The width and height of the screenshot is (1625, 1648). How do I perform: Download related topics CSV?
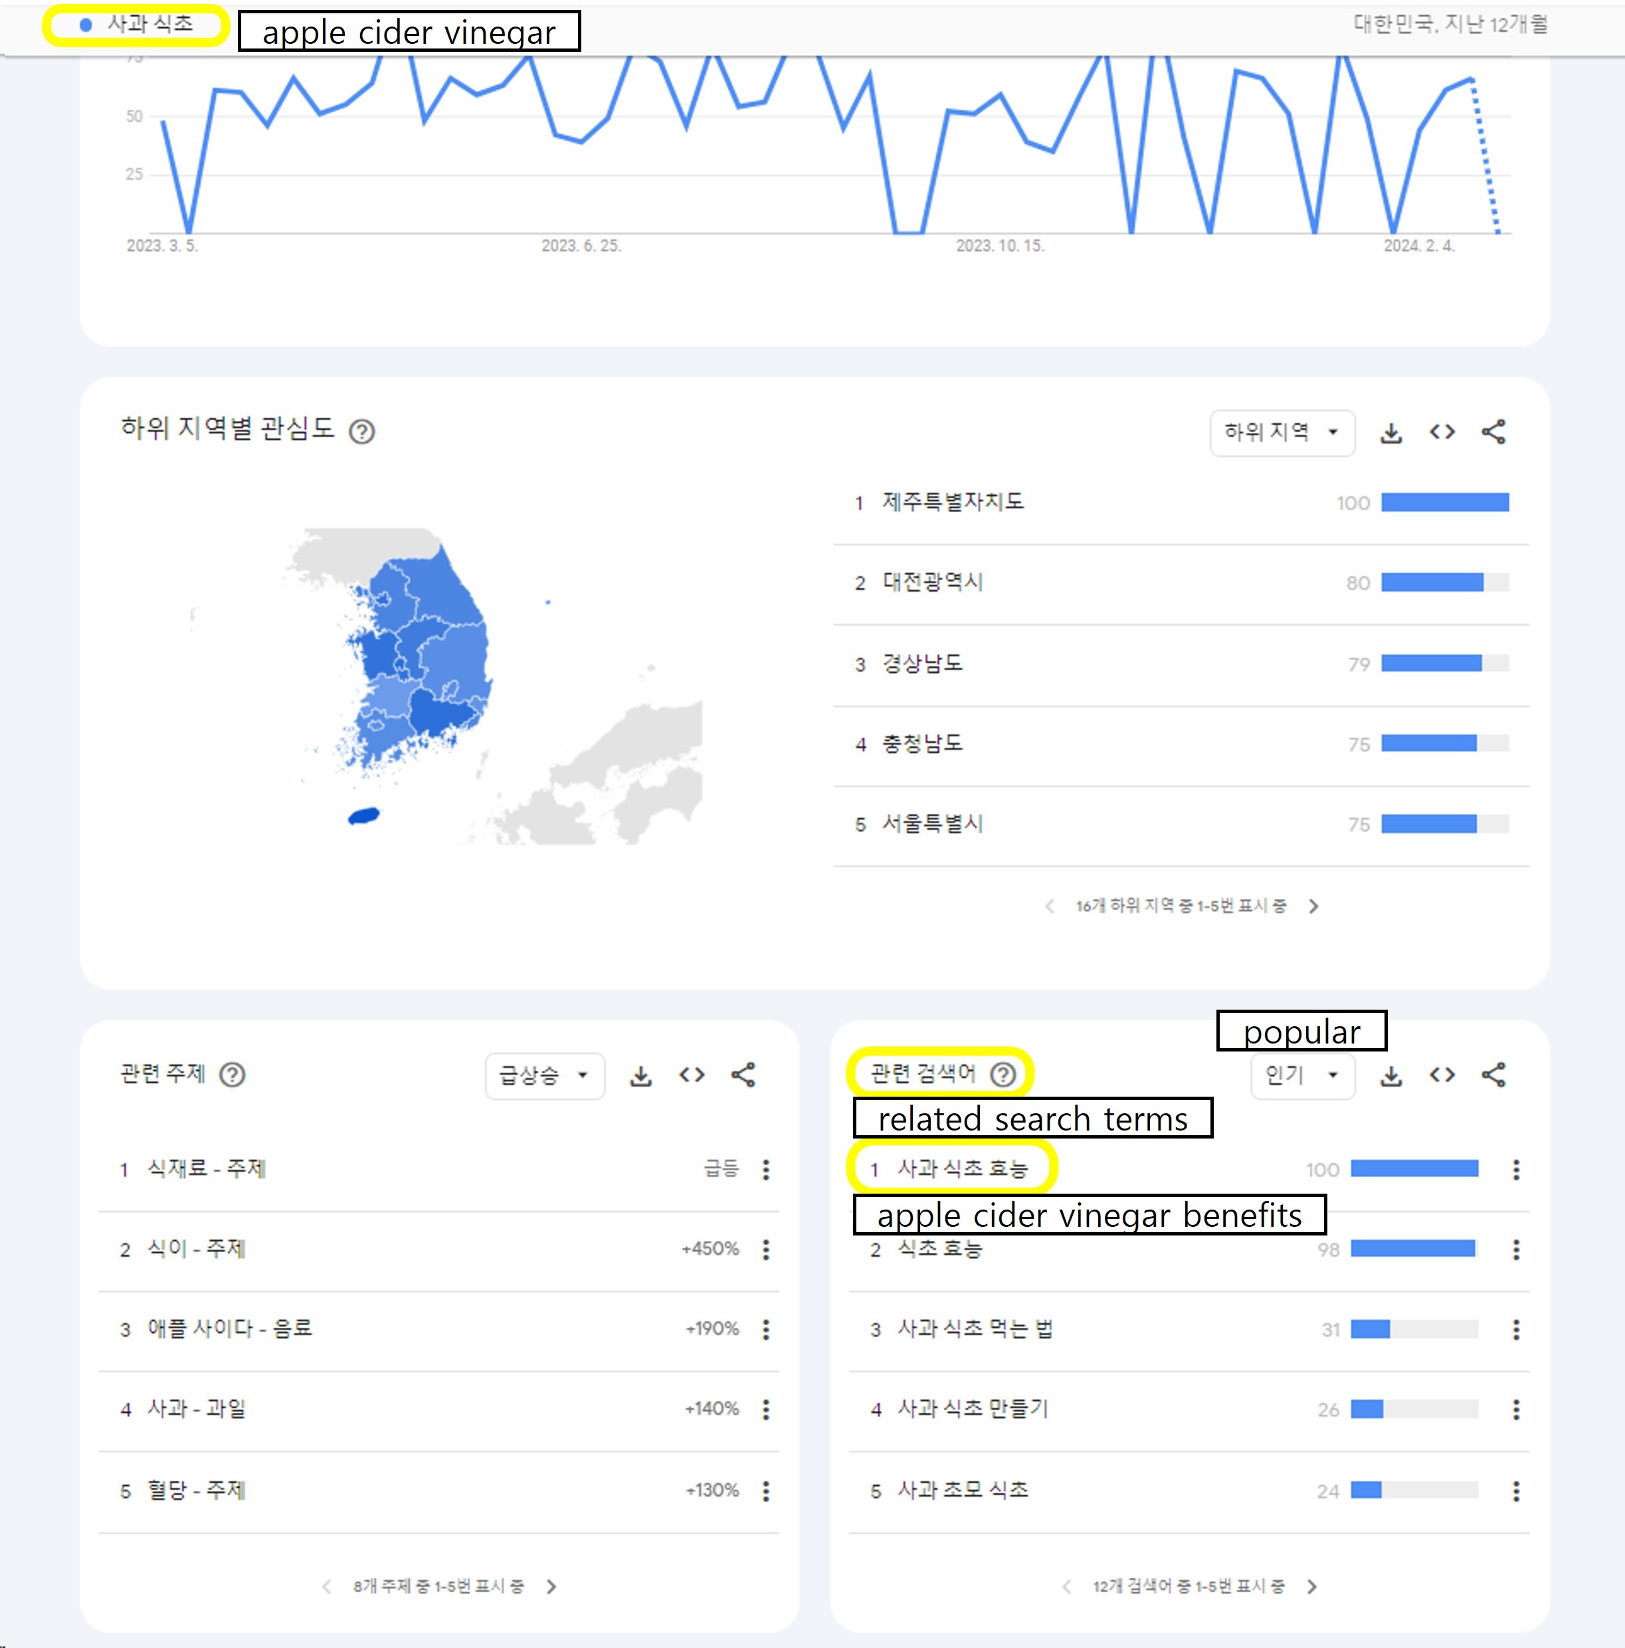click(x=640, y=1075)
